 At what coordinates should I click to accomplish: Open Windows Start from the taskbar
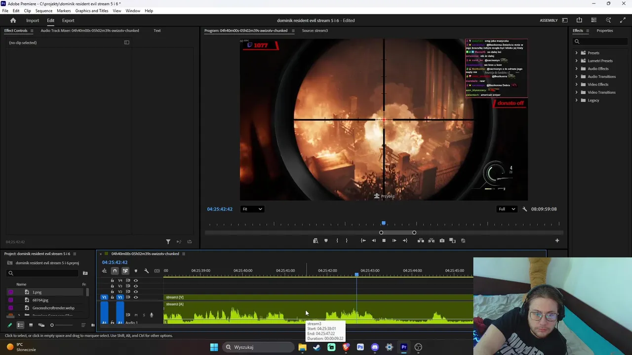click(x=214, y=347)
